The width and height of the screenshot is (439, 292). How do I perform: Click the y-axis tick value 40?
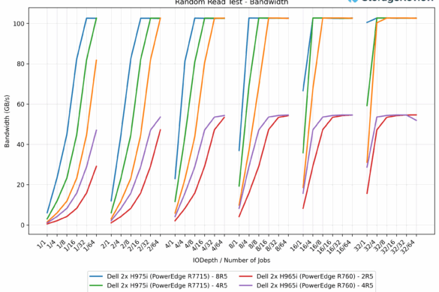(21, 145)
